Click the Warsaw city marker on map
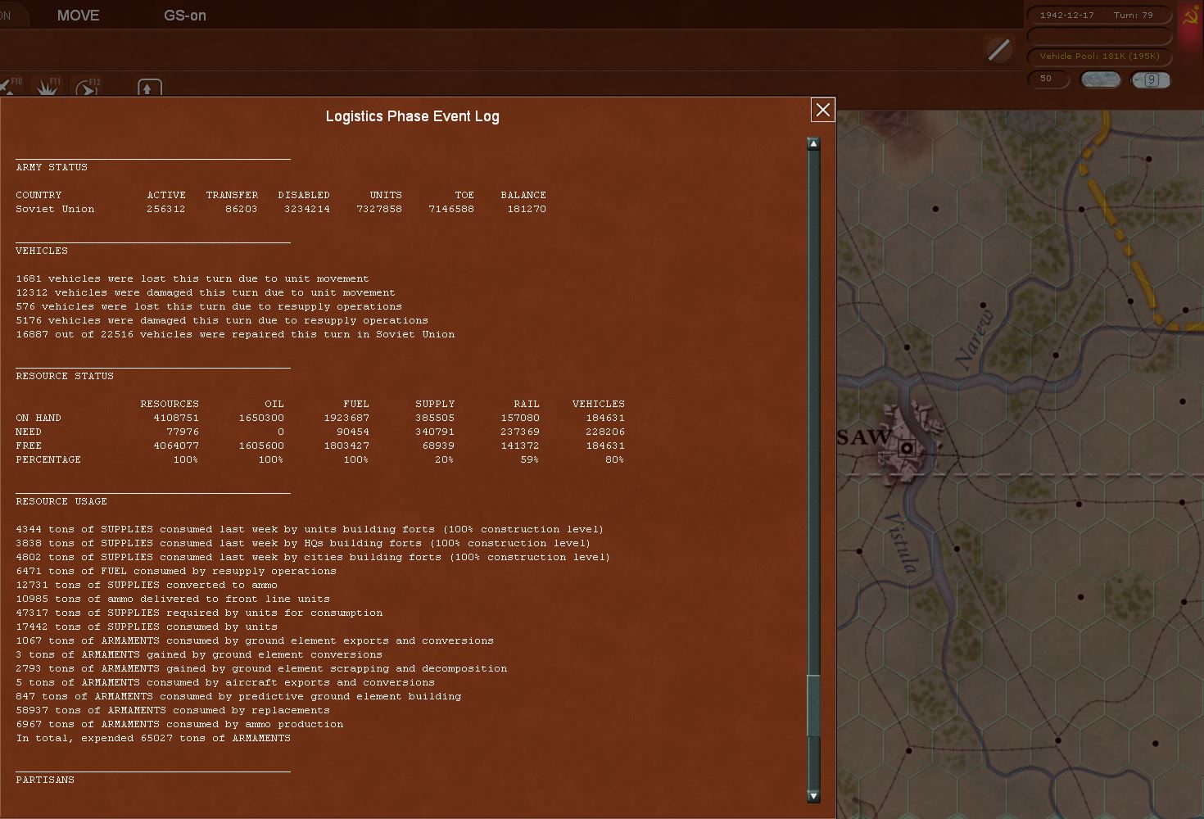 (907, 448)
